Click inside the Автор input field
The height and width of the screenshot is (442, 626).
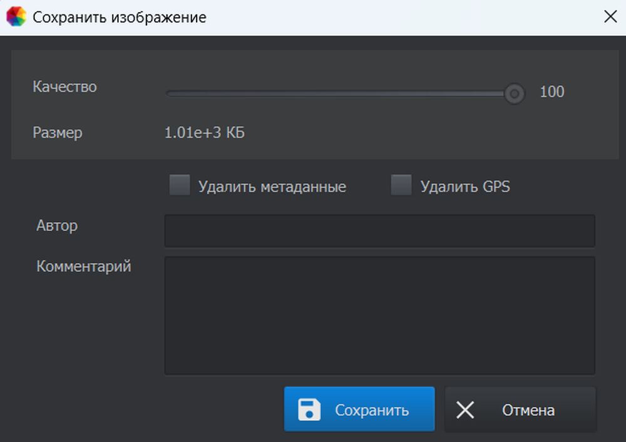pyautogui.click(x=379, y=230)
